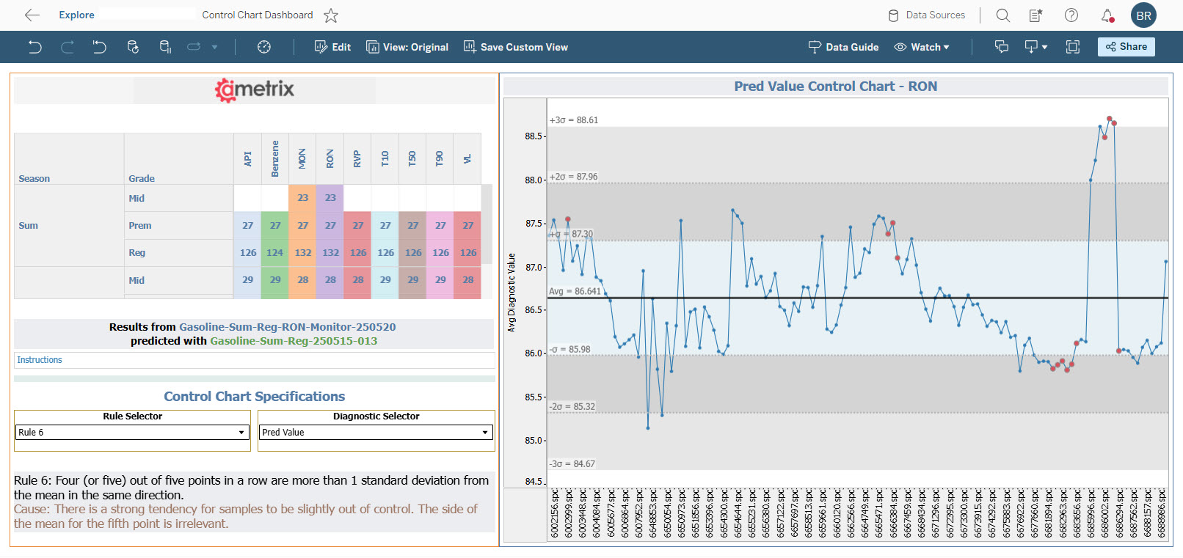The width and height of the screenshot is (1183, 558).
Task: Click the Instructions field
Action: point(254,360)
